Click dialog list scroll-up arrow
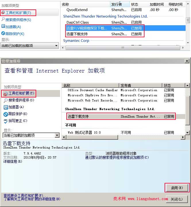This screenshot has width=191, height=207. 188,85
